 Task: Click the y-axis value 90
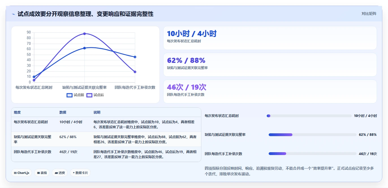29,32
